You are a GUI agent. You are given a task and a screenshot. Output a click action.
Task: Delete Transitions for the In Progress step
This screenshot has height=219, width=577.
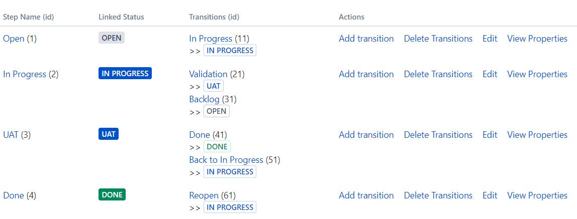438,74
